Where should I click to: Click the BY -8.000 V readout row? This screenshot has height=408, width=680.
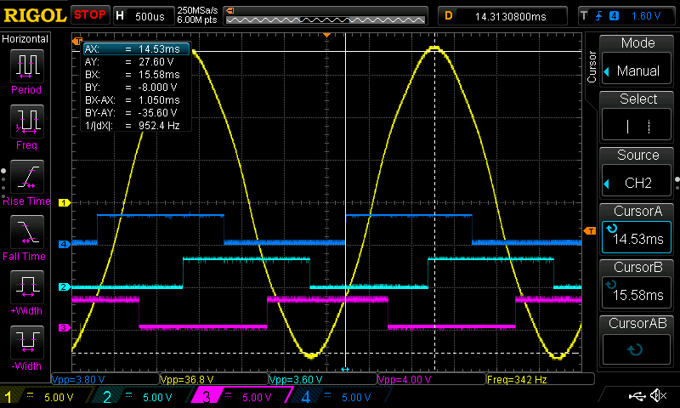tap(137, 88)
